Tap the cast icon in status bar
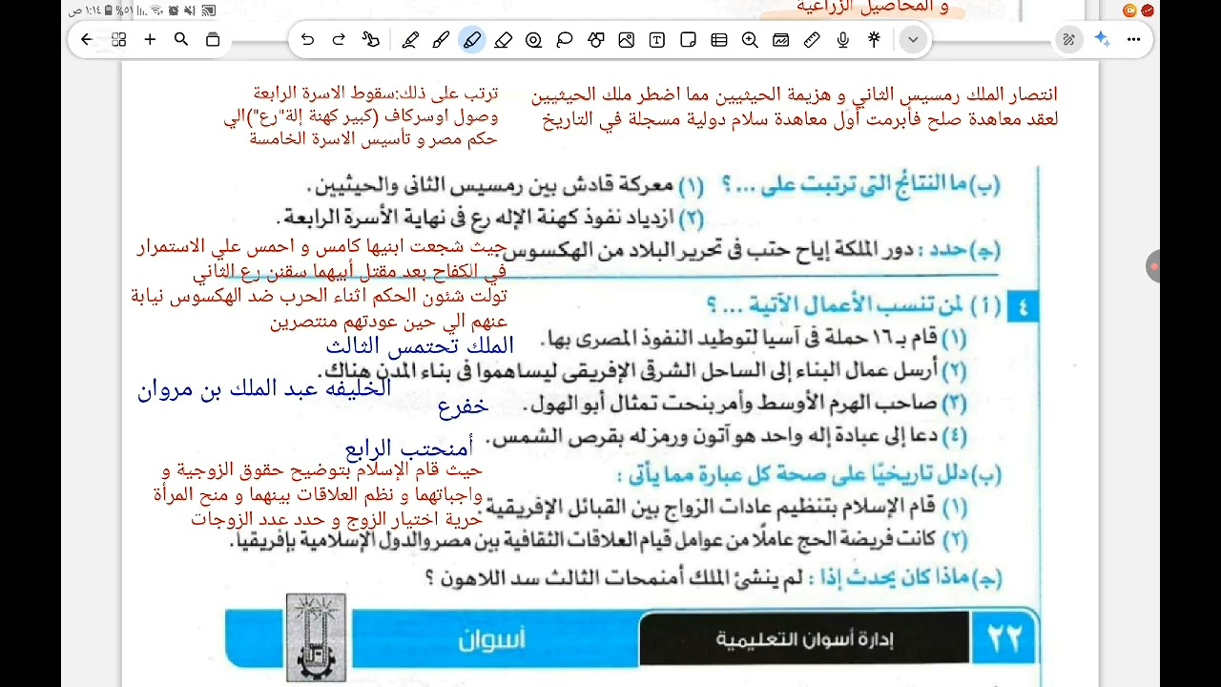1221x687 pixels. point(209,10)
